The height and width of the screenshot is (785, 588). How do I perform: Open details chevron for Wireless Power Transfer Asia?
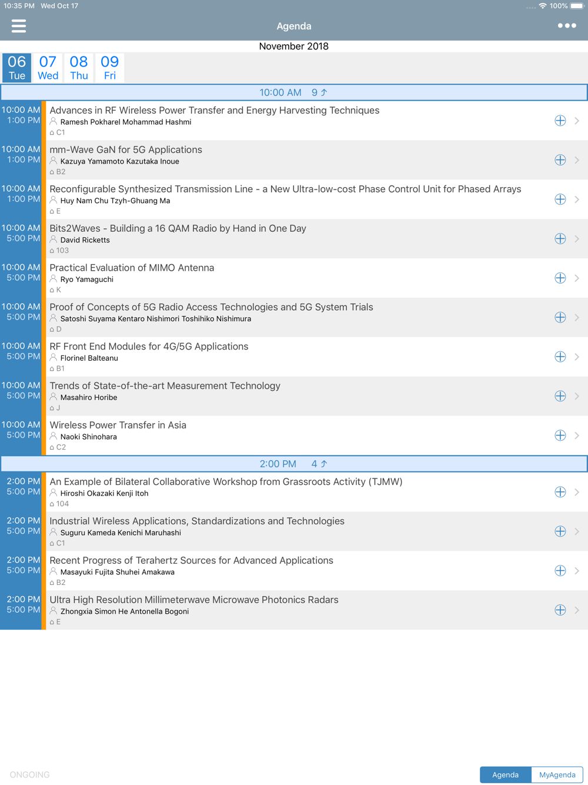click(577, 436)
